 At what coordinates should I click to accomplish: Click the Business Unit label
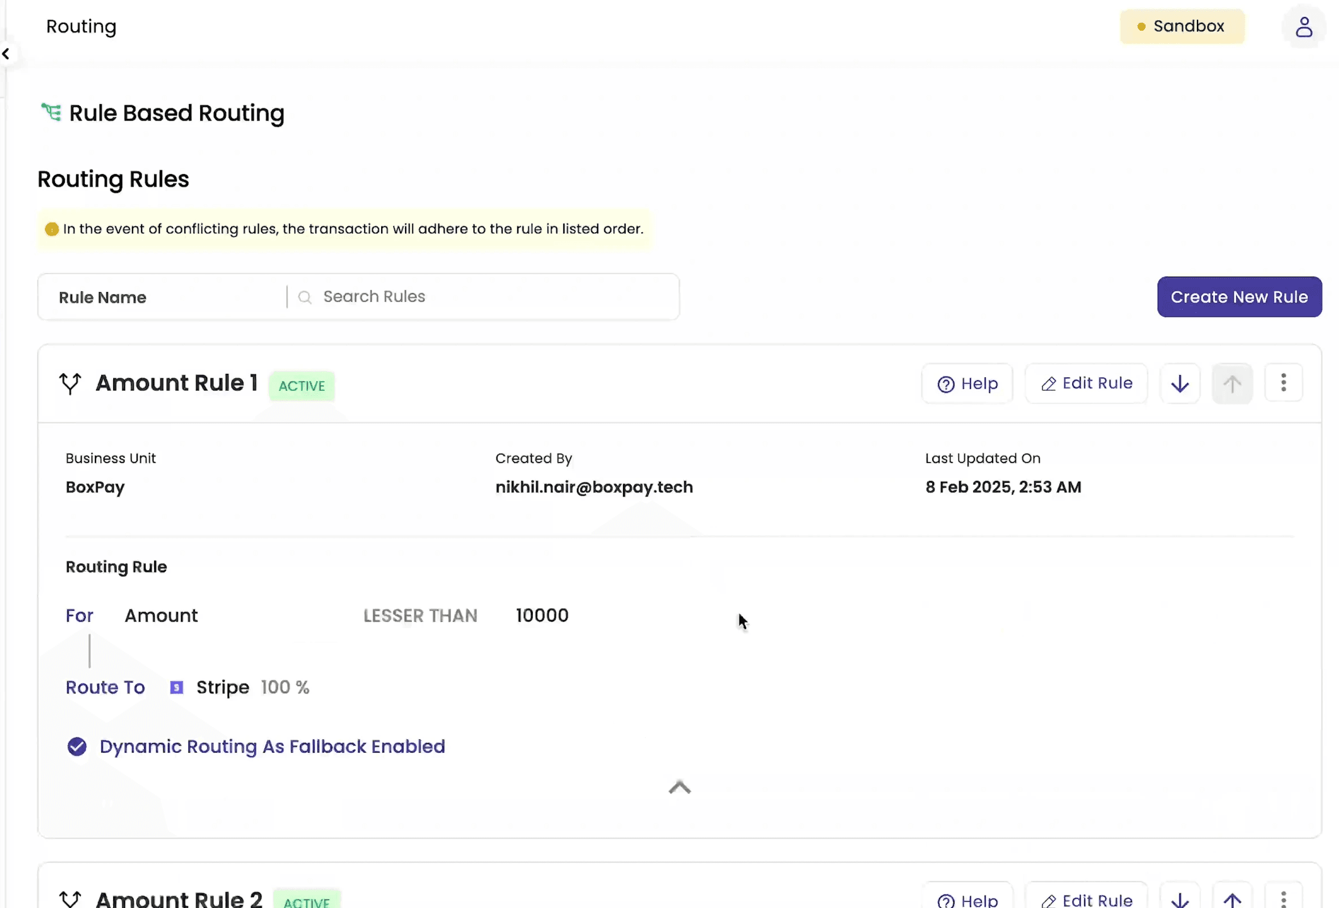click(110, 459)
